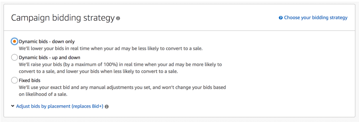Click the Adjust bids by placement (replaces Bid+) link

coord(59,106)
